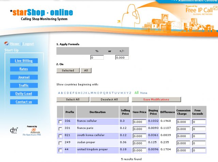This screenshot has height=162, width=218.
Task: Click the dm design logo
Action: [x=14, y=131]
